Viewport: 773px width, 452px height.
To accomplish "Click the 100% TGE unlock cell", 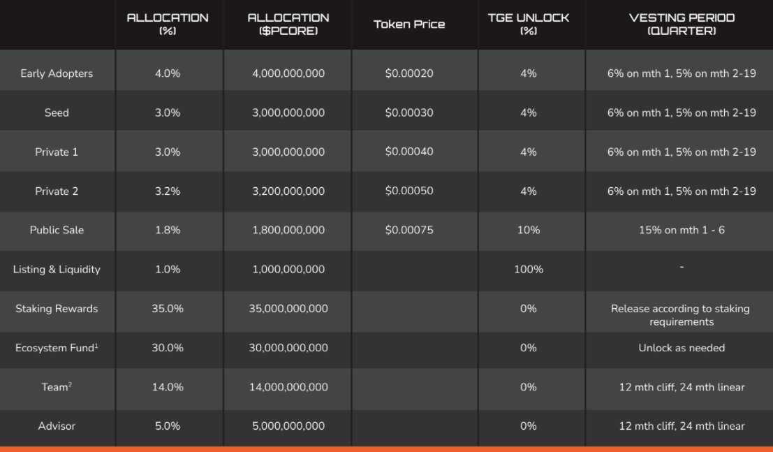I will 529,269.
